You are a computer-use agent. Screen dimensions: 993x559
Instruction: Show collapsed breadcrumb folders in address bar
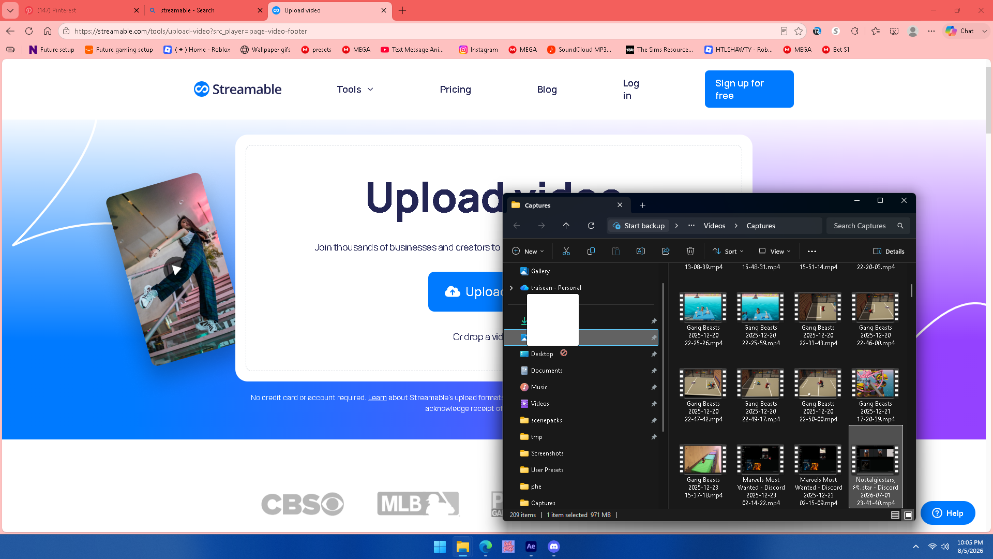pyautogui.click(x=691, y=226)
